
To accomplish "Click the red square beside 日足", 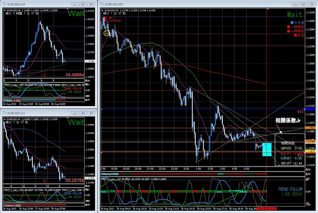I will pos(296,35).
